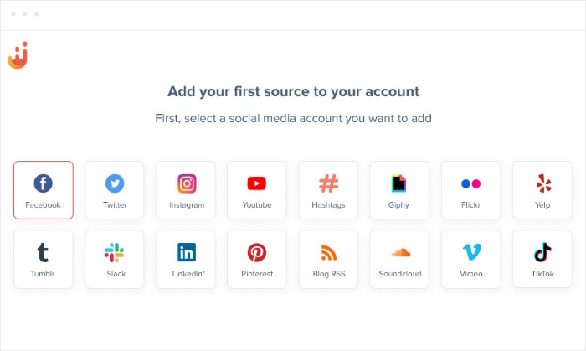Image resolution: width=586 pixels, height=351 pixels.
Task: Pick the Instagram camera icon
Action: pyautogui.click(x=186, y=183)
